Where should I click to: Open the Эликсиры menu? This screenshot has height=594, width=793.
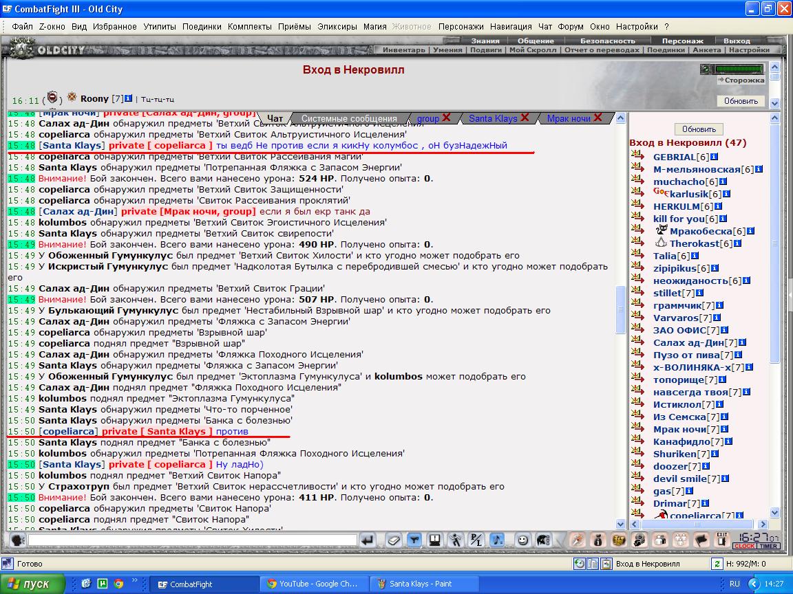[x=337, y=27]
